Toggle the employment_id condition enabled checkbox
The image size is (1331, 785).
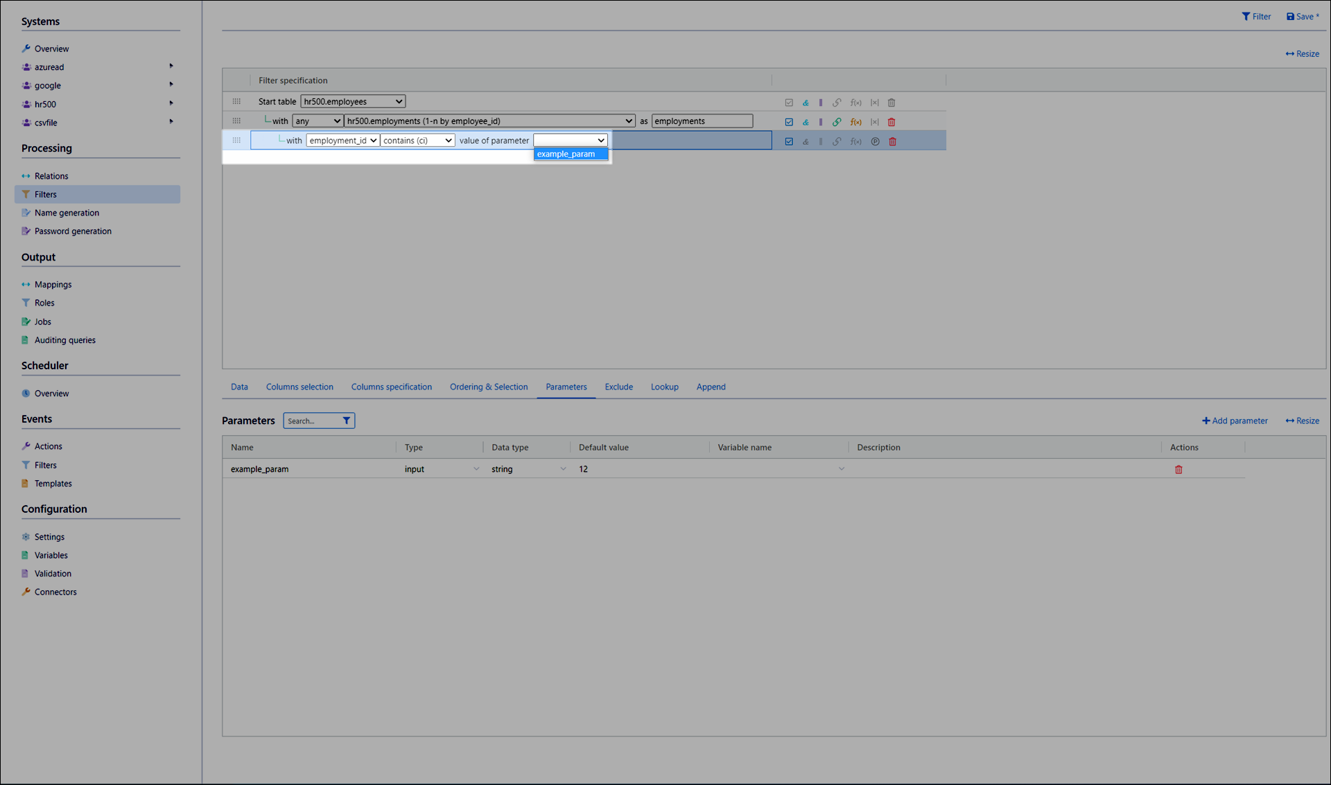coord(789,141)
